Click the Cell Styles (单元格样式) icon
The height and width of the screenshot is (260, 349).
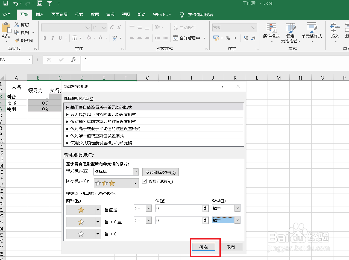312,31
